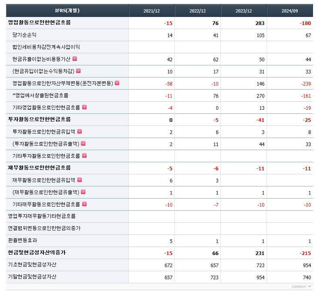Expand (재무활동으로인한현금유출액) plus icon
317x293 pixels.
click(x=83, y=192)
